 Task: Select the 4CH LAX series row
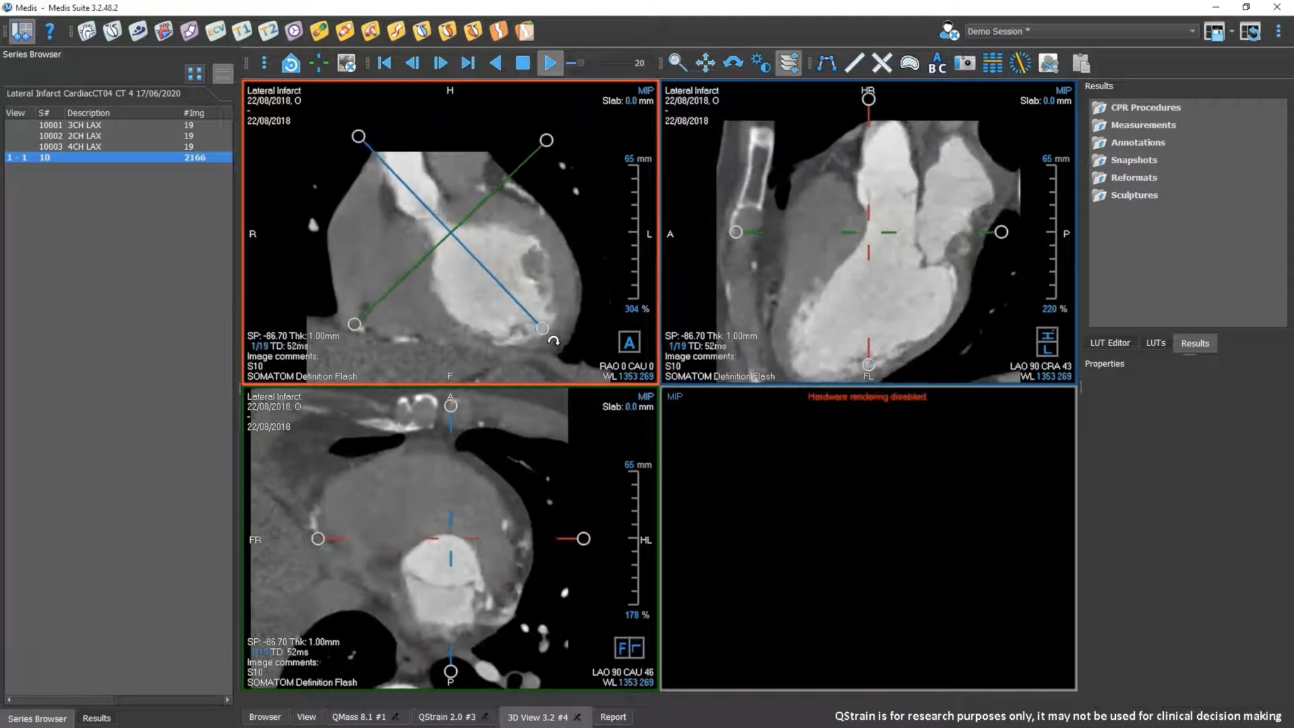point(84,147)
